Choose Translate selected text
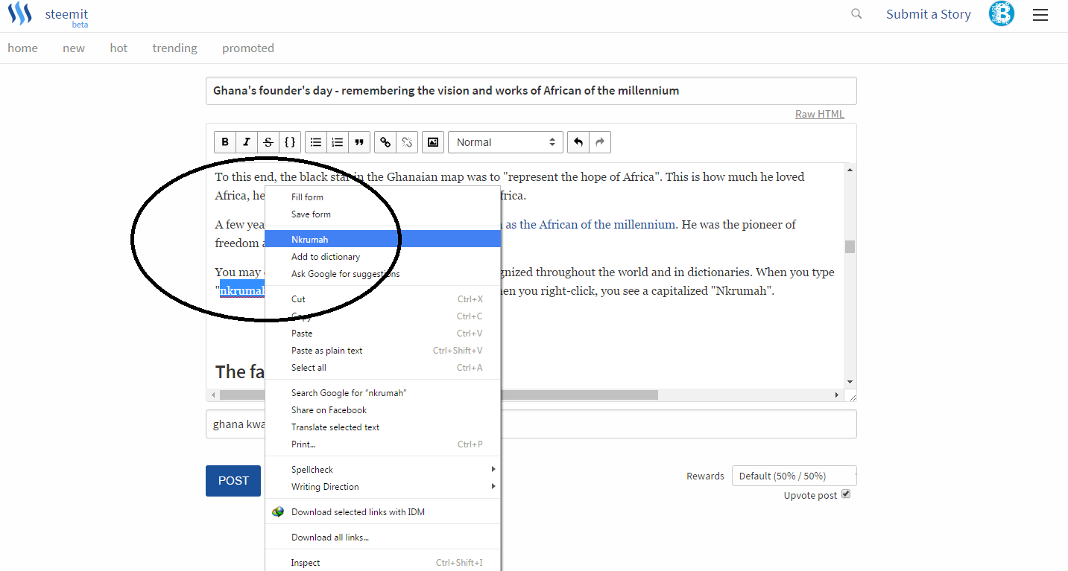 [383, 427]
